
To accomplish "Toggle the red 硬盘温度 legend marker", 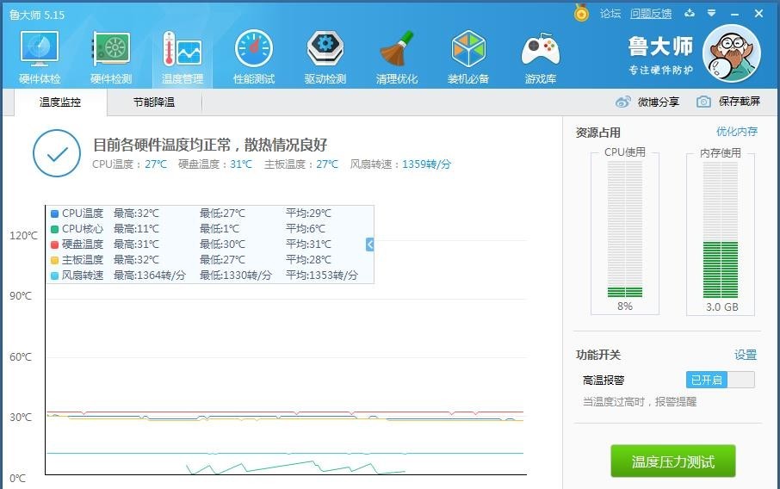I will pyautogui.click(x=55, y=244).
